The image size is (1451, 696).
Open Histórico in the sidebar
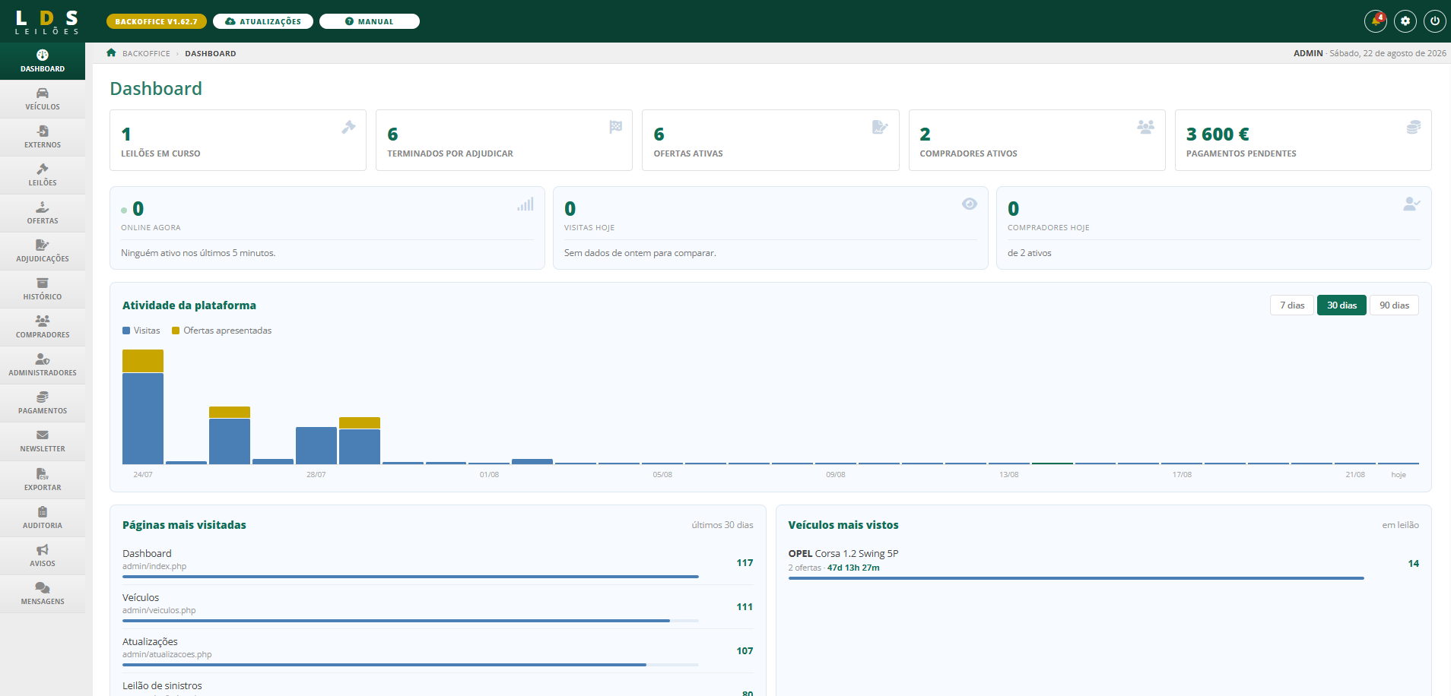click(43, 289)
